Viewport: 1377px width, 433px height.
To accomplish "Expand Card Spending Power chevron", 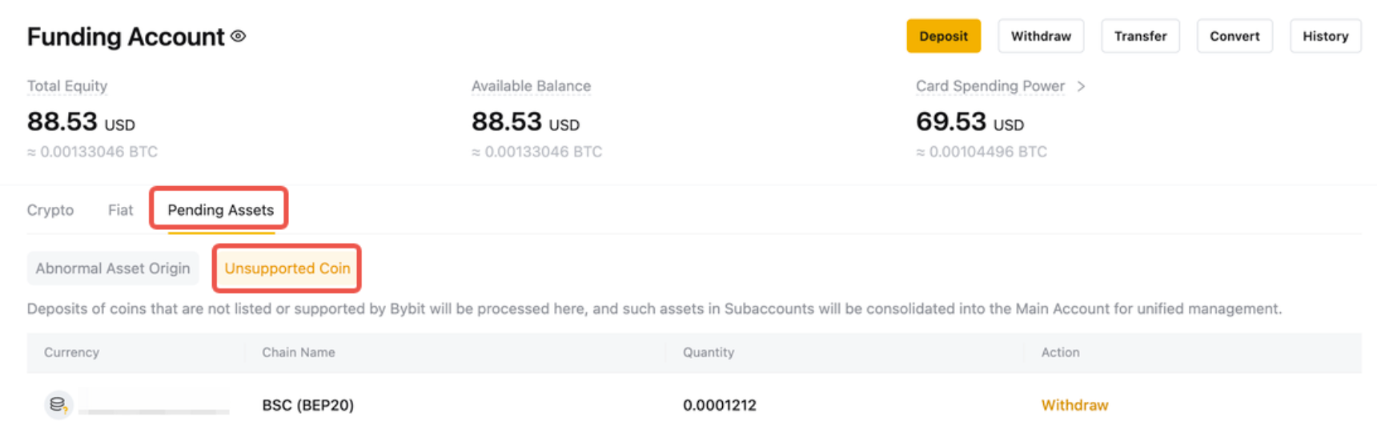I will tap(1081, 86).
